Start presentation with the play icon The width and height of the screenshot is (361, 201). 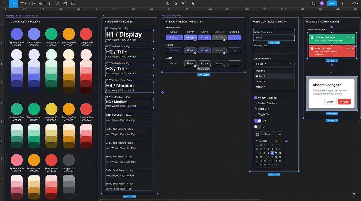343,3
